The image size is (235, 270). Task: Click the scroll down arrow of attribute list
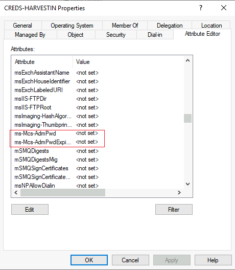(x=187, y=184)
